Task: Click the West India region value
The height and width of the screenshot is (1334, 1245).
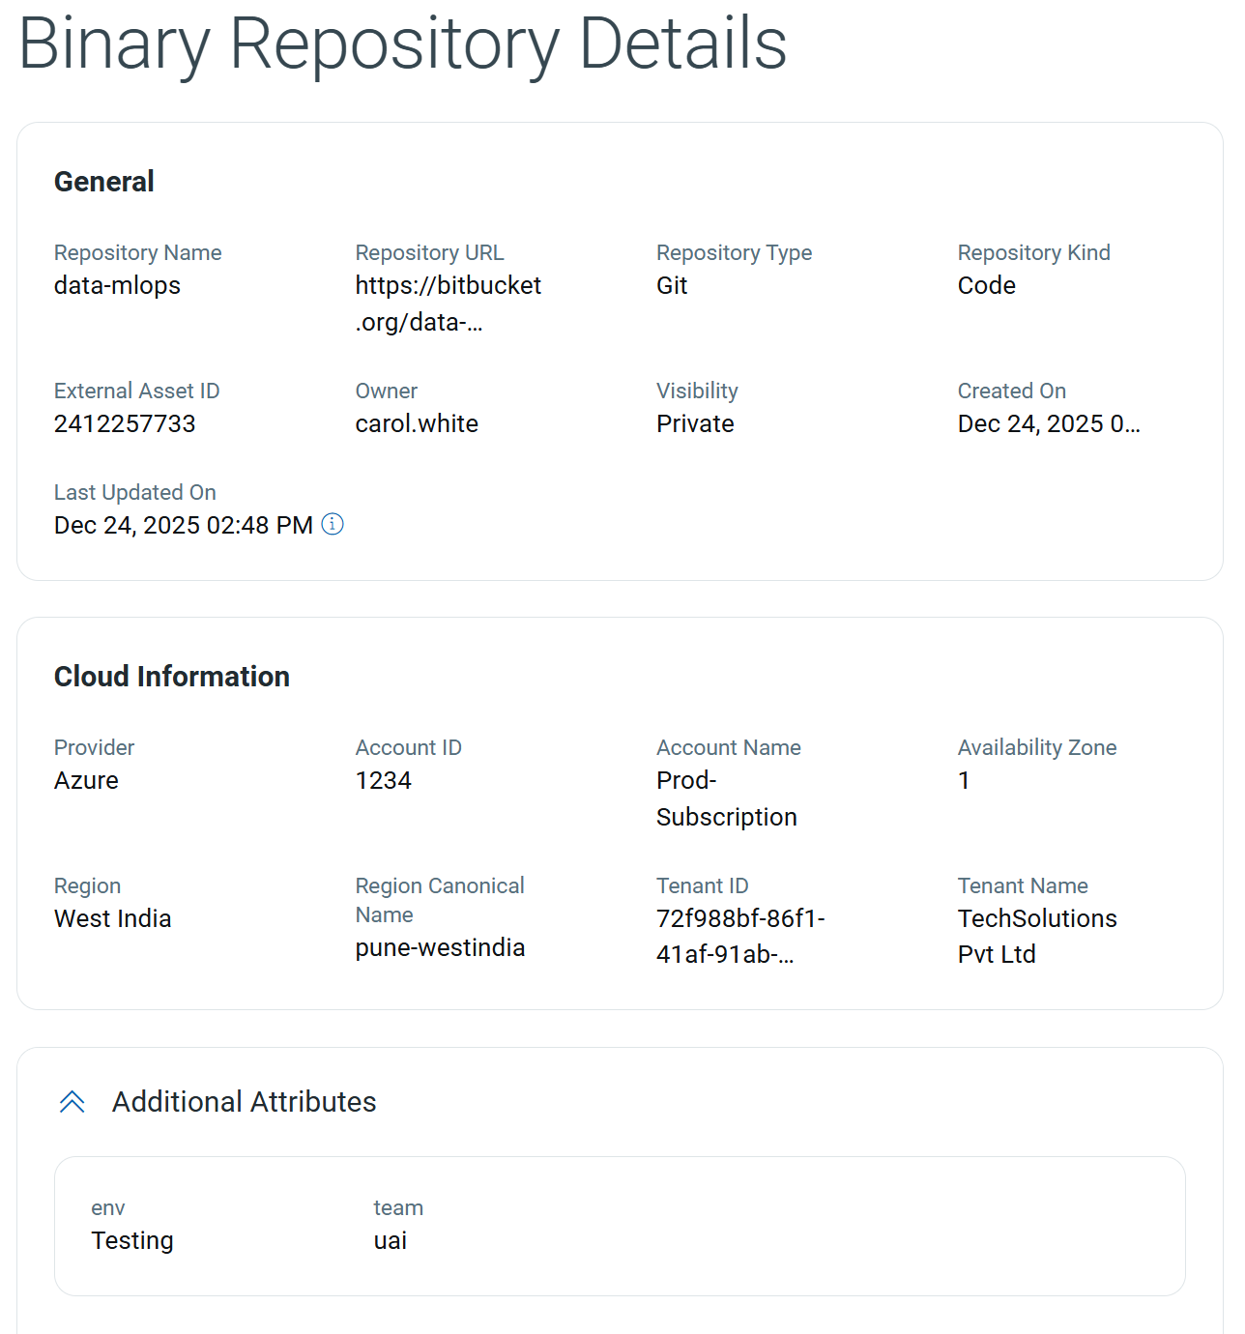Action: coord(112,918)
